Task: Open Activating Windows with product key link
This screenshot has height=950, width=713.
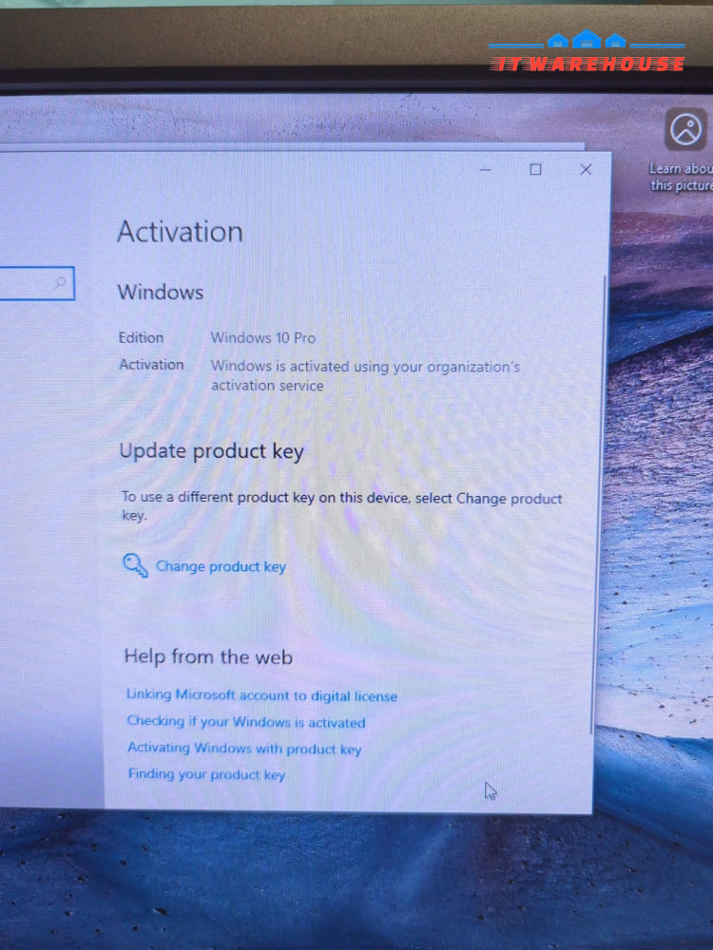Action: pyautogui.click(x=244, y=749)
